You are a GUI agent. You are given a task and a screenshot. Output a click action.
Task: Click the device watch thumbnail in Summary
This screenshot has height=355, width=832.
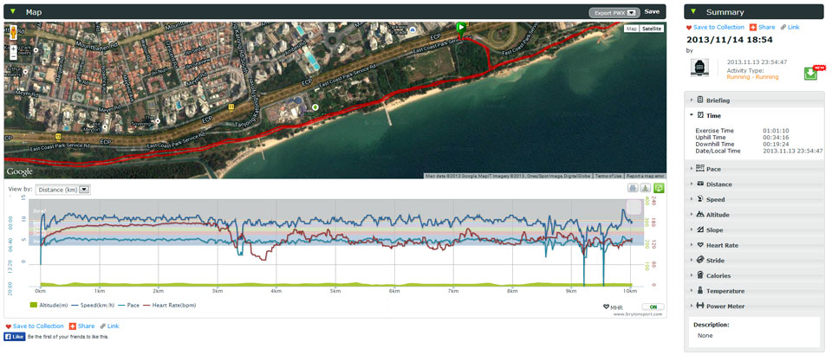pyautogui.click(x=701, y=69)
